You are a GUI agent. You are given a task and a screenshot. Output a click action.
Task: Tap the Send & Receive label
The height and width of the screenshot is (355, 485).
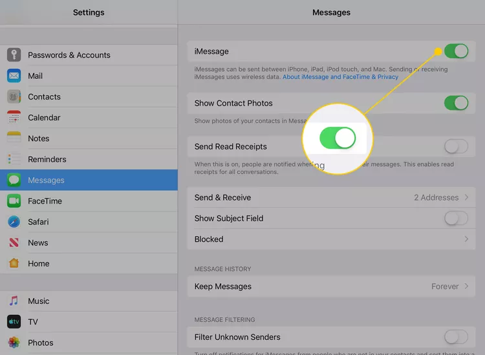(222, 197)
